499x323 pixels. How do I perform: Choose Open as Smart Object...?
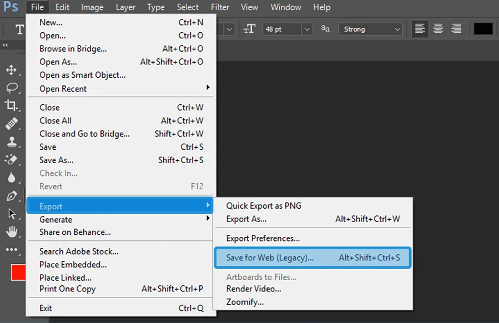(121, 75)
